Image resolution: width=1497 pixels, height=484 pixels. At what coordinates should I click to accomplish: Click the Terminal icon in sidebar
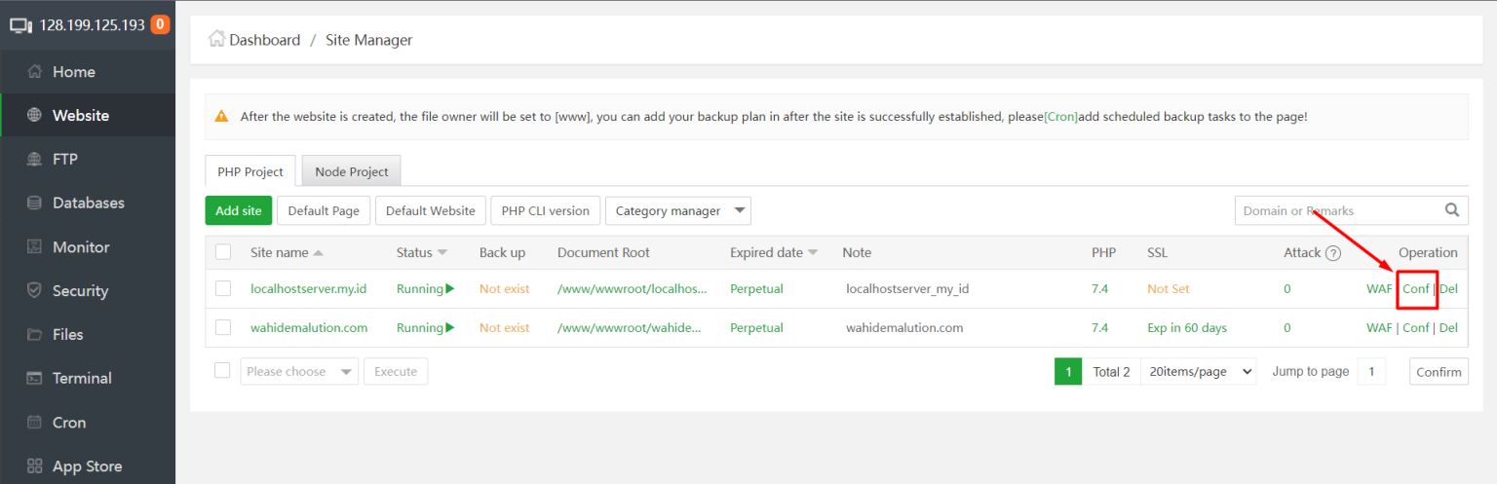click(x=35, y=379)
